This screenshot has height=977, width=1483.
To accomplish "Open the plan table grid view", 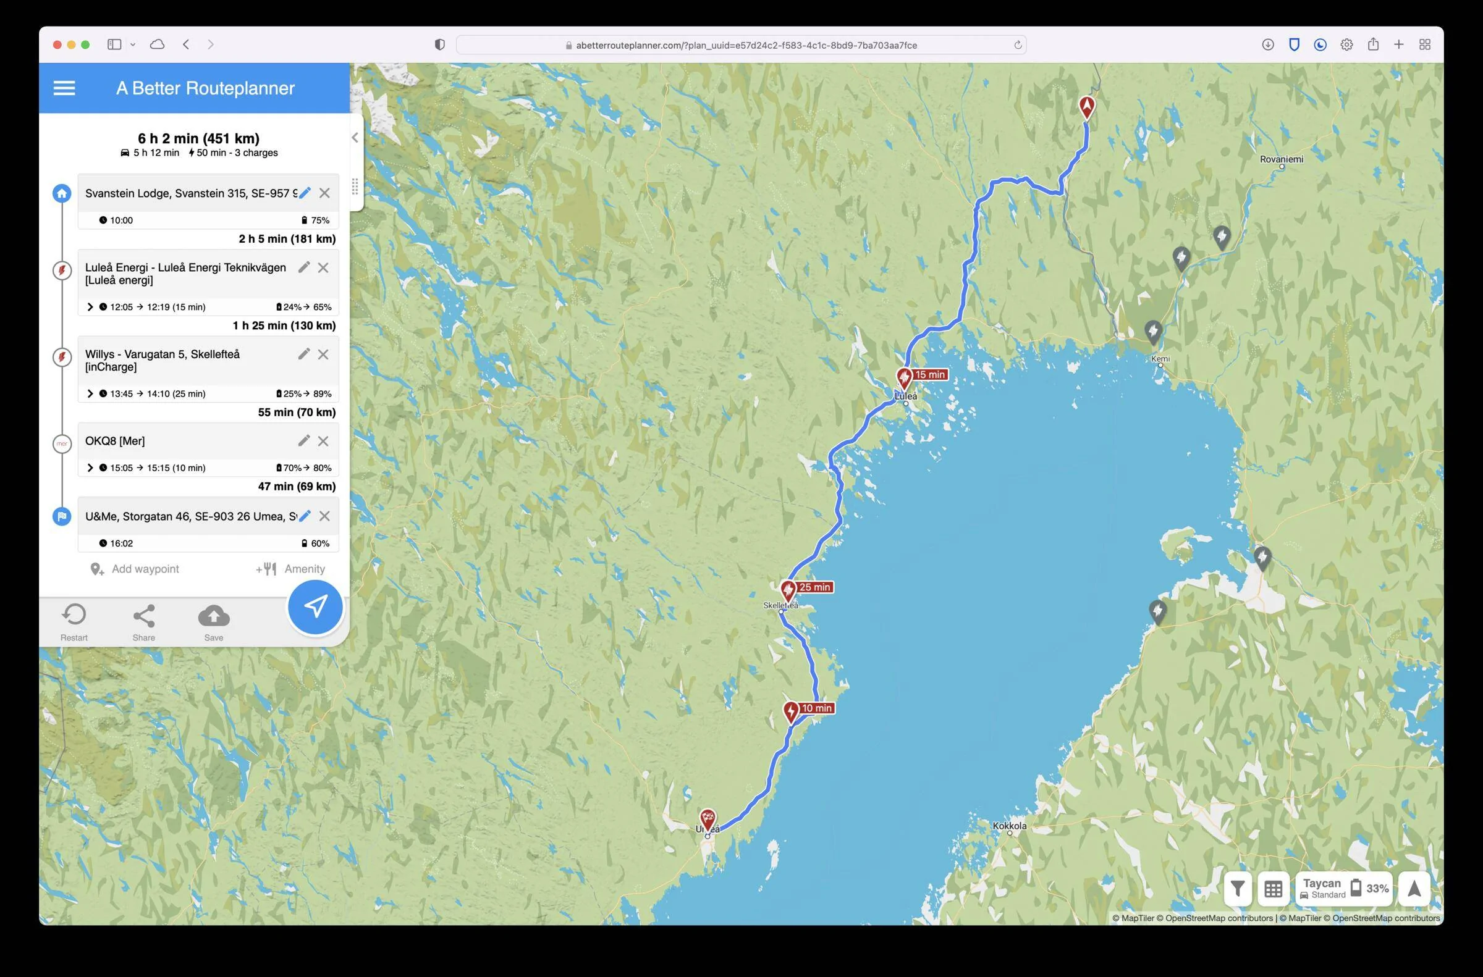I will click(x=1273, y=889).
